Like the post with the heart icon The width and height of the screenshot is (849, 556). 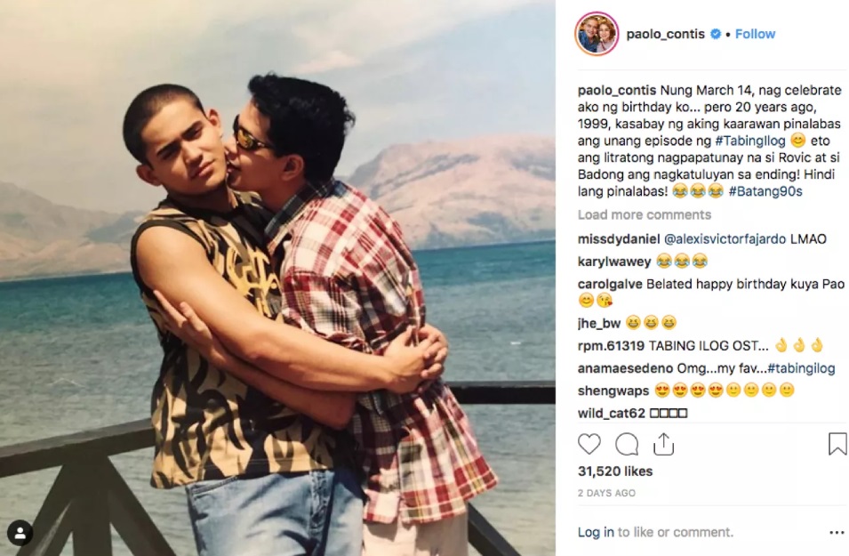589,445
